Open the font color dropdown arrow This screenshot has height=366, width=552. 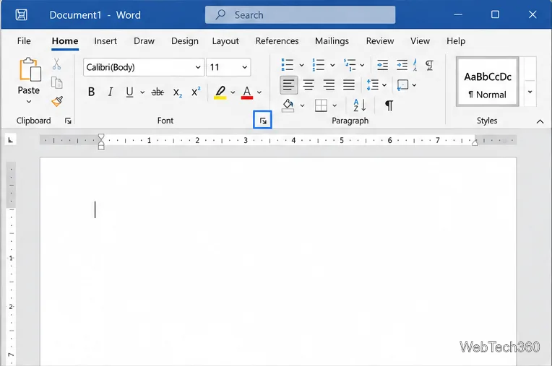tap(259, 92)
